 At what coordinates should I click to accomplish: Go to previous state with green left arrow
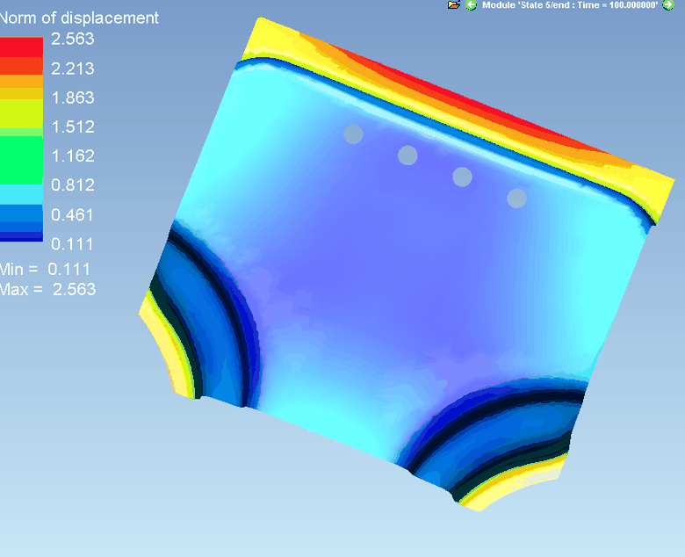pyautogui.click(x=471, y=5)
